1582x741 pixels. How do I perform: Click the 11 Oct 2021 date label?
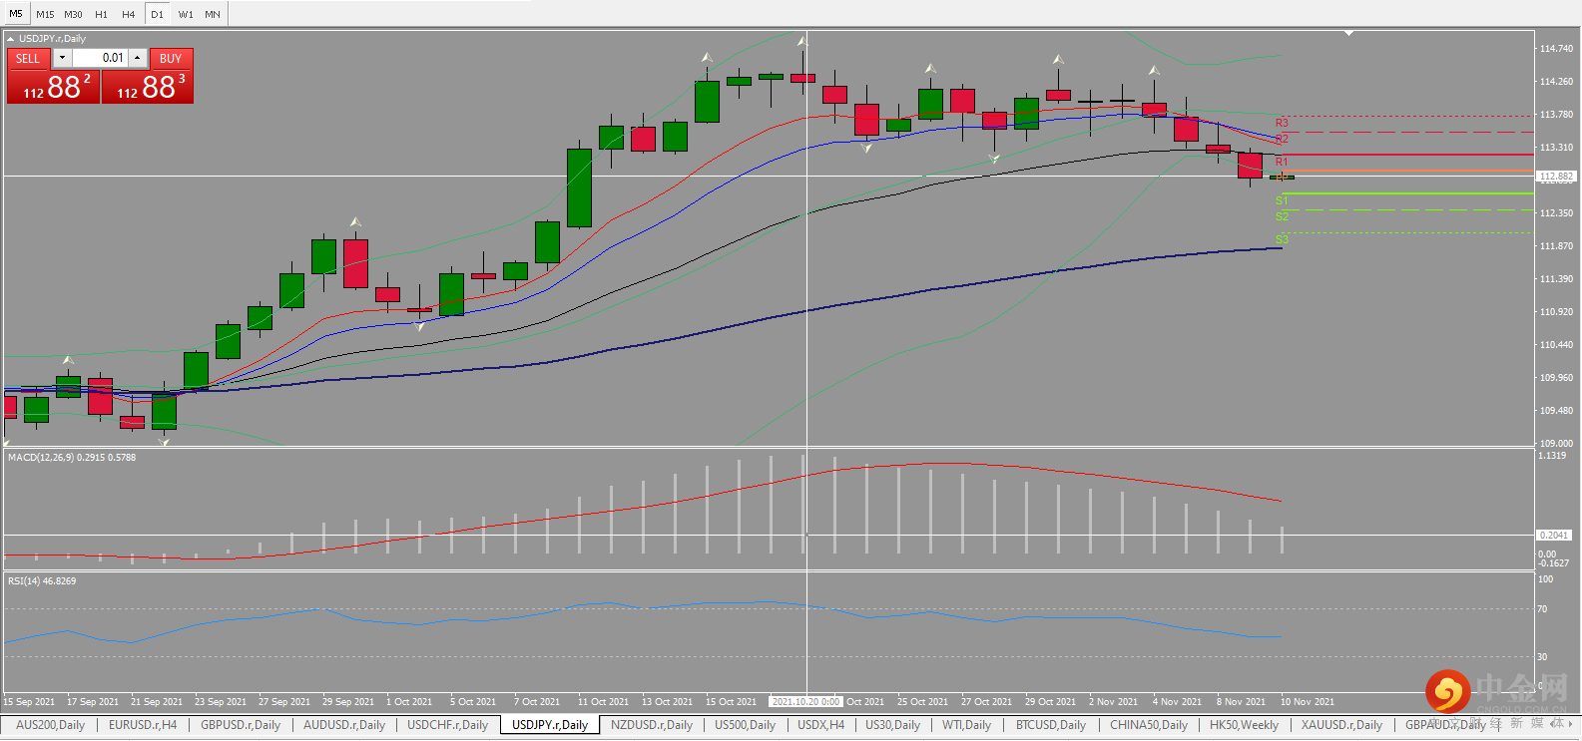click(603, 702)
